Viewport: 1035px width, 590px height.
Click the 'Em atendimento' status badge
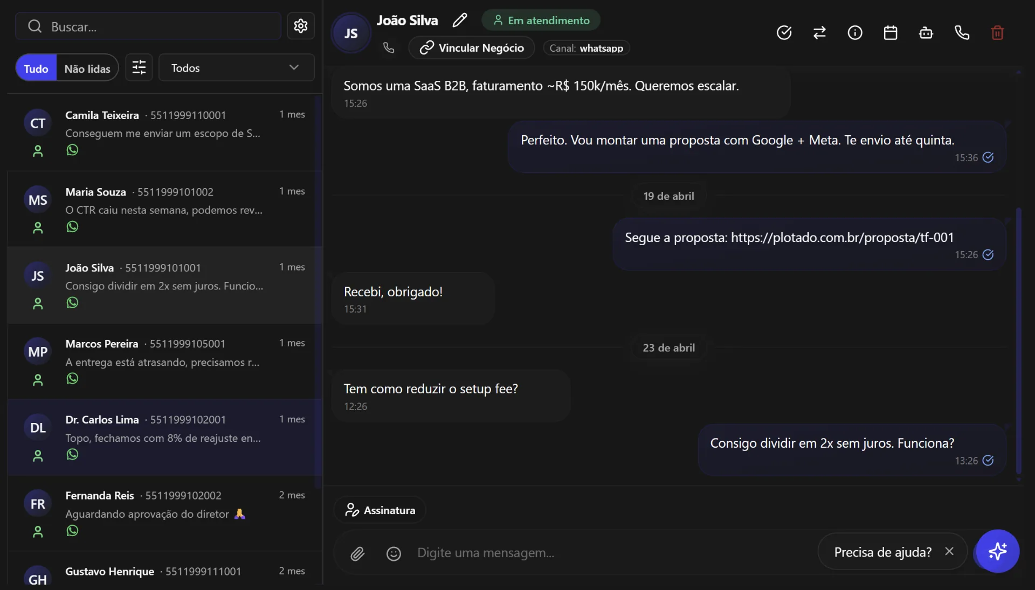(x=541, y=20)
